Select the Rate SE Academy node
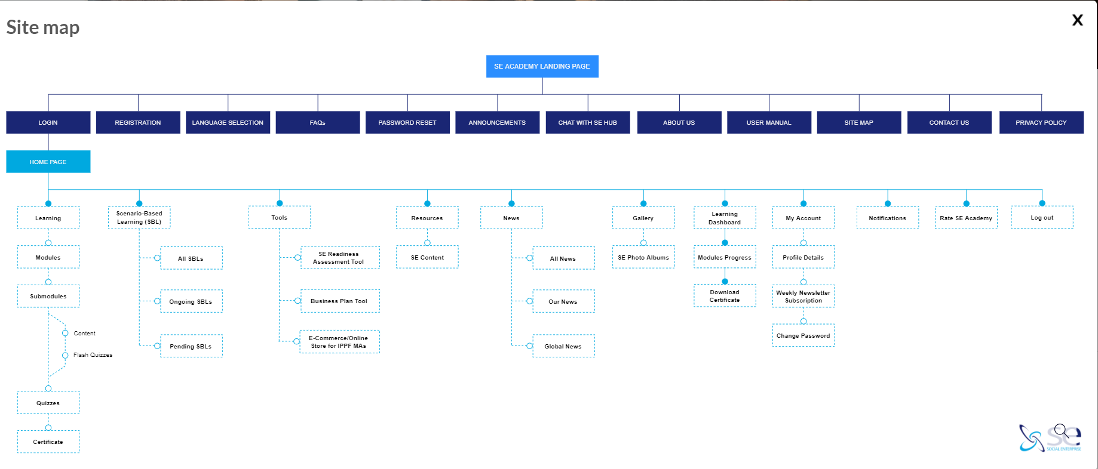The width and height of the screenshot is (1098, 469). coord(966,218)
